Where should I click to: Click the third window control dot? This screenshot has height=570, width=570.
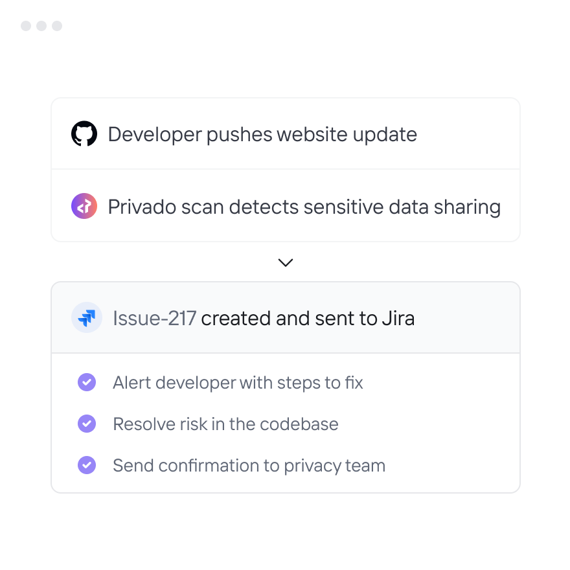[57, 26]
